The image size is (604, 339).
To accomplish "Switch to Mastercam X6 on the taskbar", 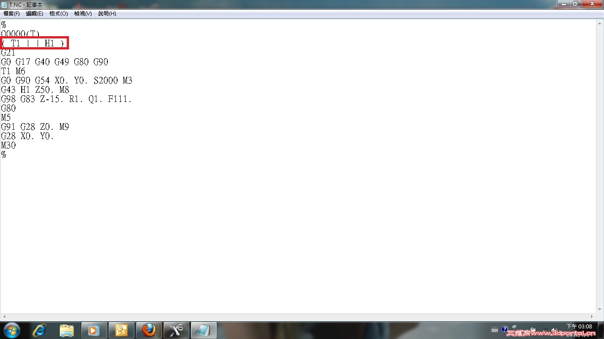I will tap(176, 330).
